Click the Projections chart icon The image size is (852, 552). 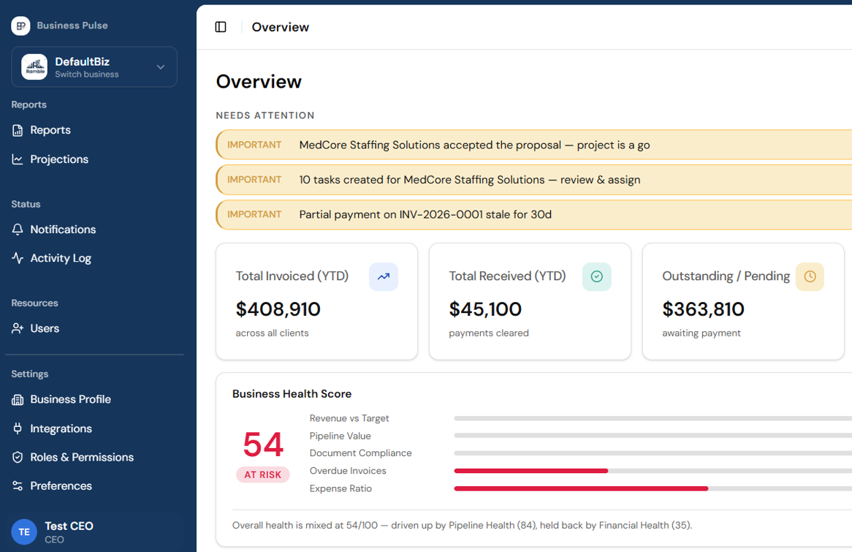coord(18,159)
